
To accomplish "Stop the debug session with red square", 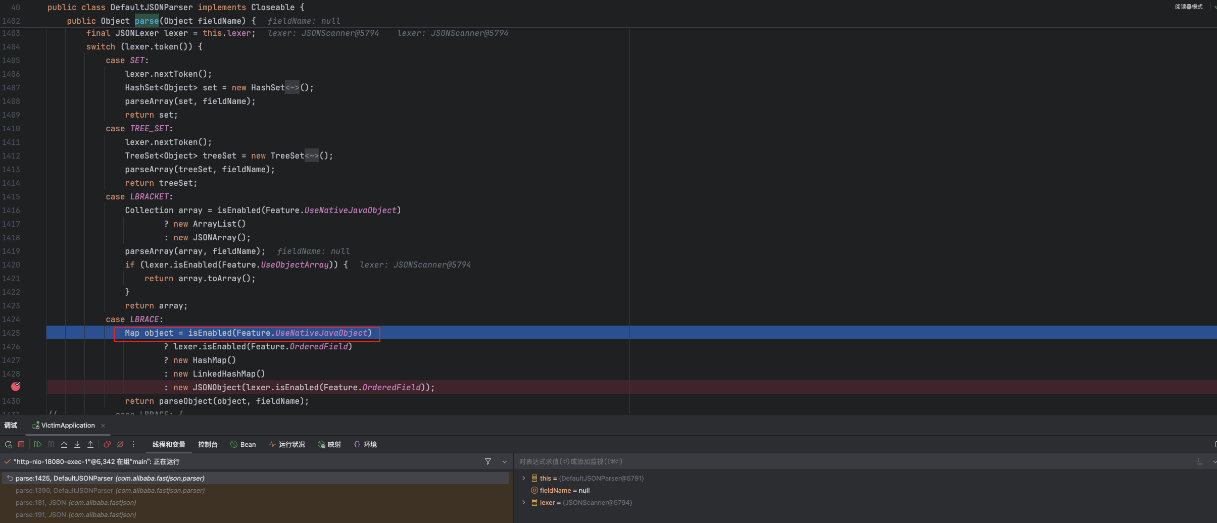I will [21, 445].
